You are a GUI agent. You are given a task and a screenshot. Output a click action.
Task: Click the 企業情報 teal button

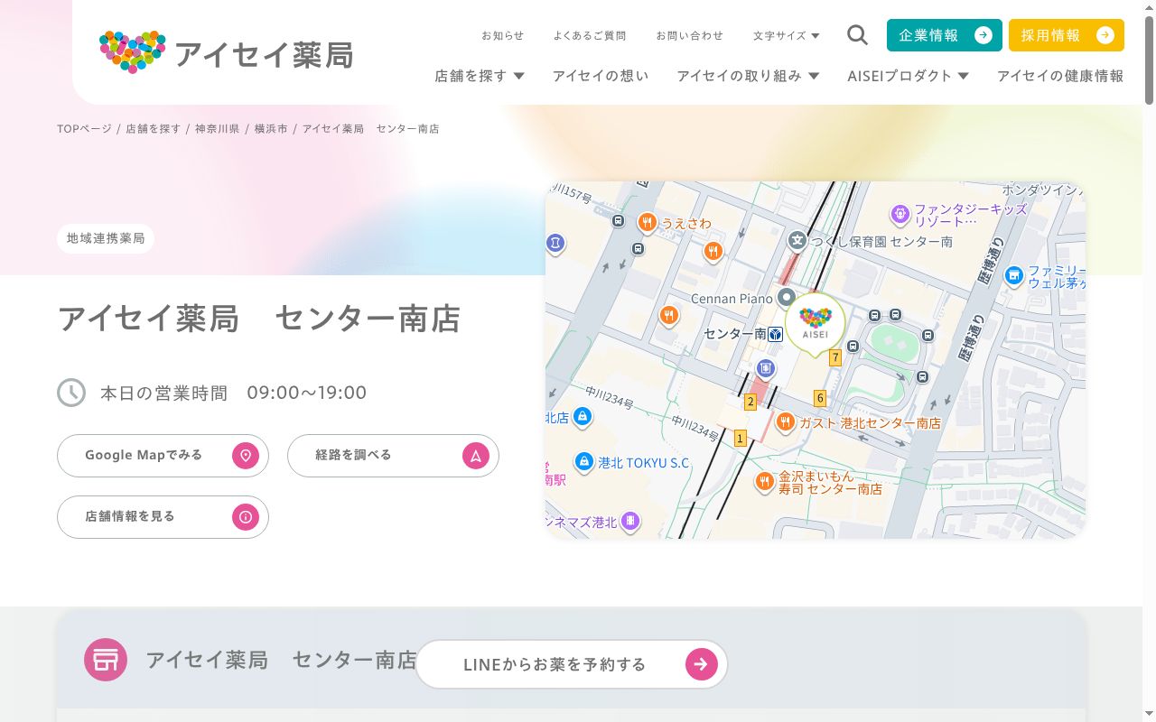(x=945, y=35)
